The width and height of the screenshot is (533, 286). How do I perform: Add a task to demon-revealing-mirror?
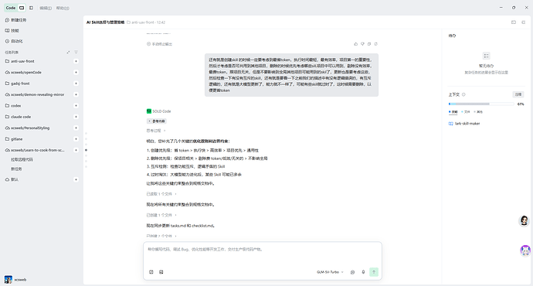tap(76, 94)
